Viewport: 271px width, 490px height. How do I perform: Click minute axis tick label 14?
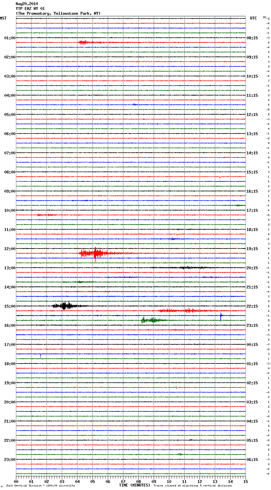coord(230,481)
